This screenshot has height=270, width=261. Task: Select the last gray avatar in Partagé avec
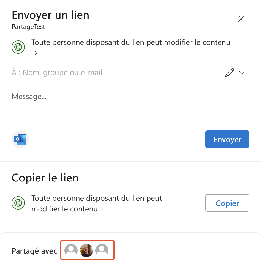coord(102,250)
